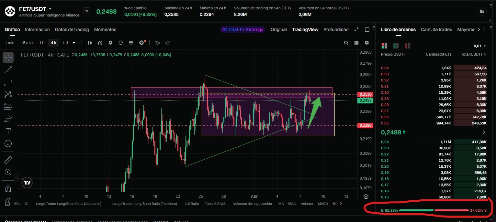Switch chart to TradingView view

tap(305, 29)
